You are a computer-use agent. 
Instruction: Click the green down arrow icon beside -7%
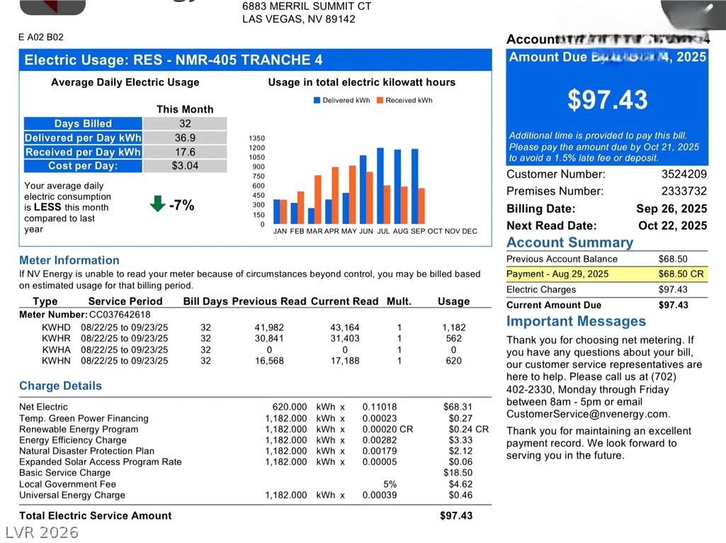(157, 203)
